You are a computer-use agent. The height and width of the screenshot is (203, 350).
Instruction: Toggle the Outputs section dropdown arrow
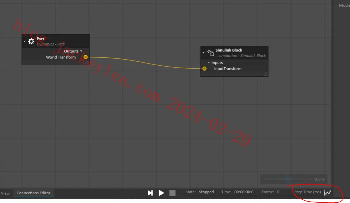(x=81, y=51)
